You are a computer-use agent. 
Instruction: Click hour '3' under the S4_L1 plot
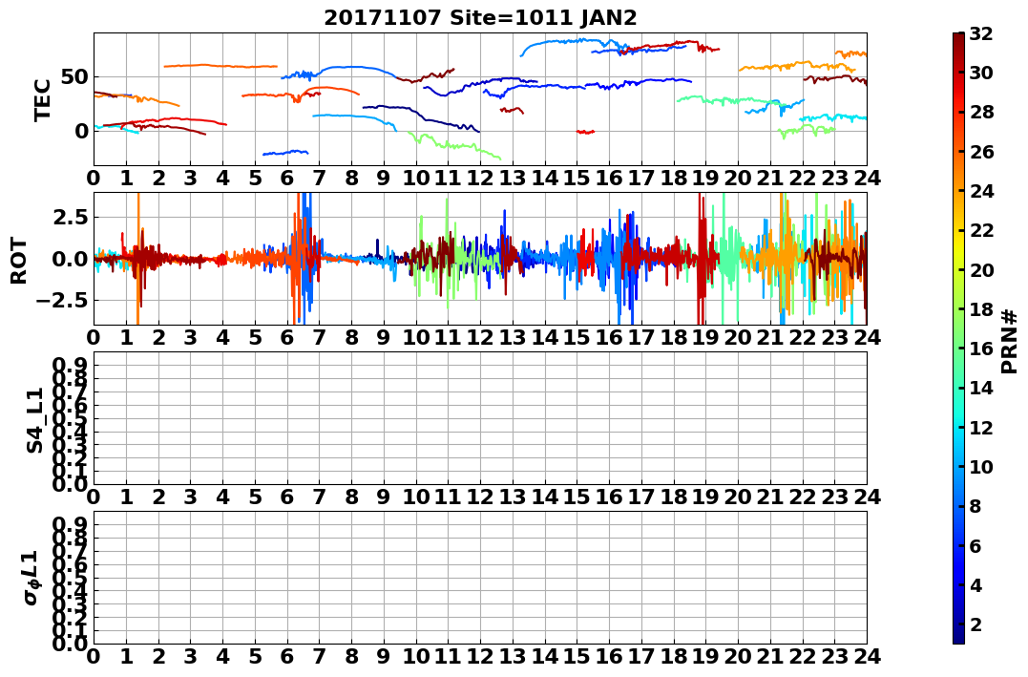point(190,497)
